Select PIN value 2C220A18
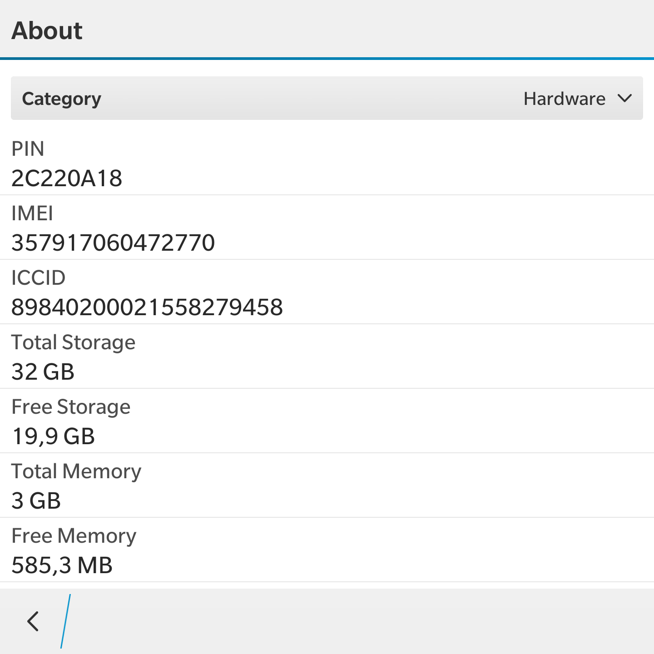 [67, 178]
